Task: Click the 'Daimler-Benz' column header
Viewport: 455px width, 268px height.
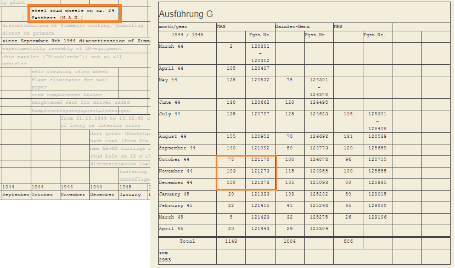Action: (x=293, y=26)
